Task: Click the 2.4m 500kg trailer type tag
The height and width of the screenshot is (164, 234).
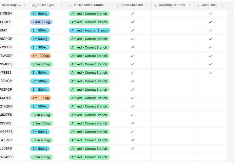Action: click(41, 22)
